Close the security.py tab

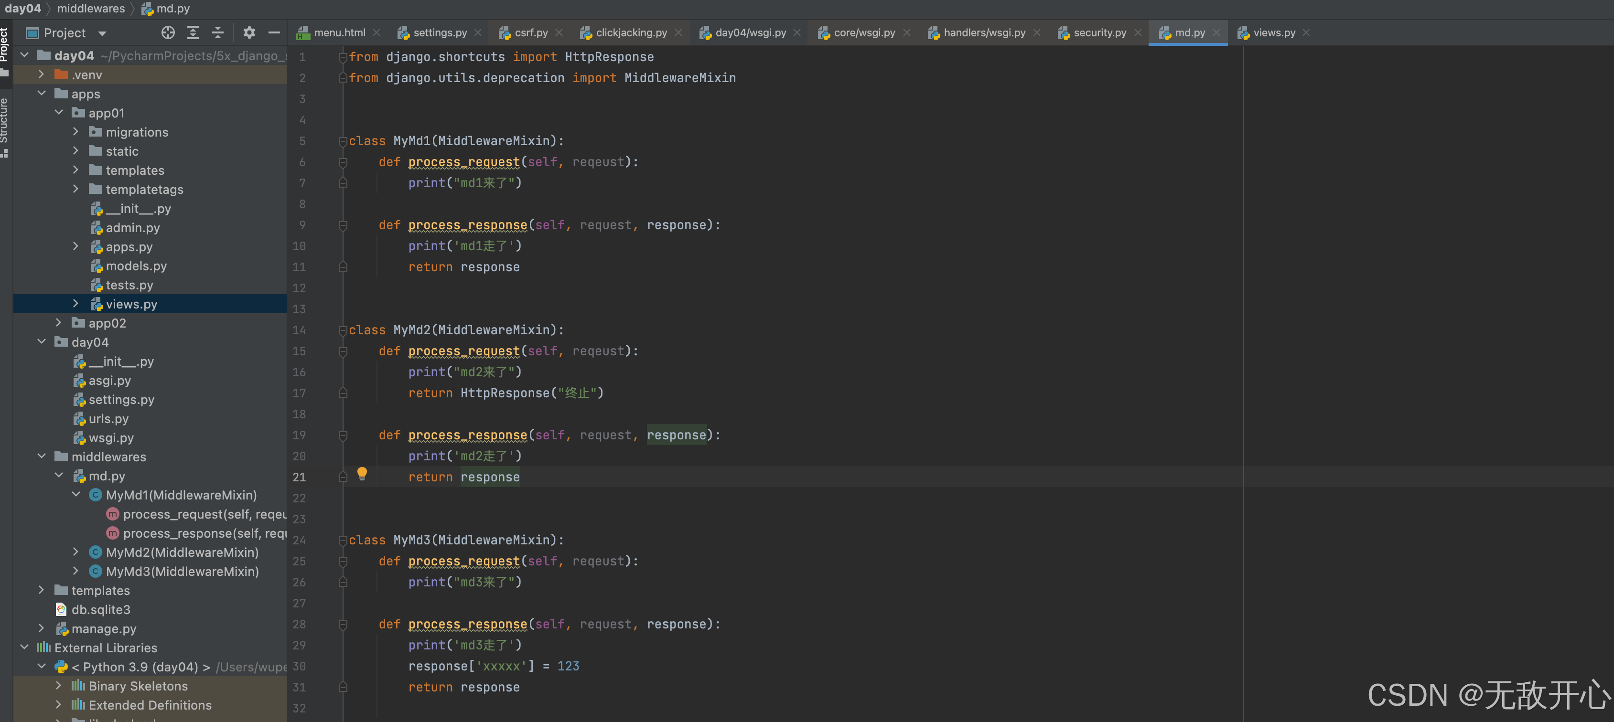click(1138, 32)
